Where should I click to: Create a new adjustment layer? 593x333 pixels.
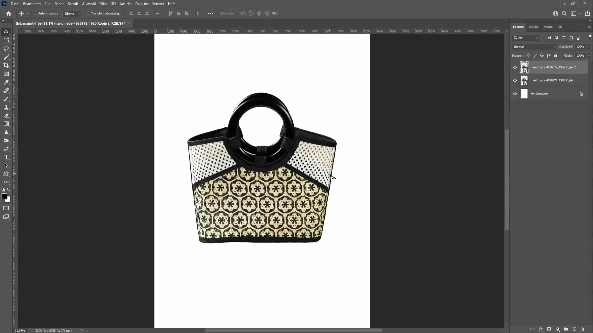pyautogui.click(x=557, y=329)
